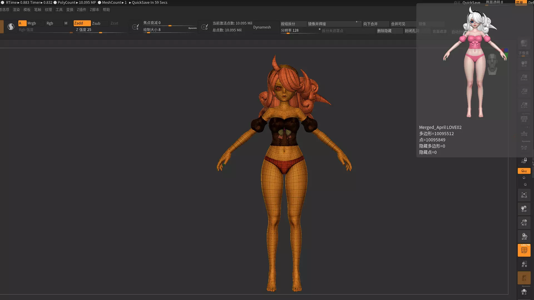Screen dimensions: 534x300
Task: Click the ghost mode icon
Action: tap(524, 278)
